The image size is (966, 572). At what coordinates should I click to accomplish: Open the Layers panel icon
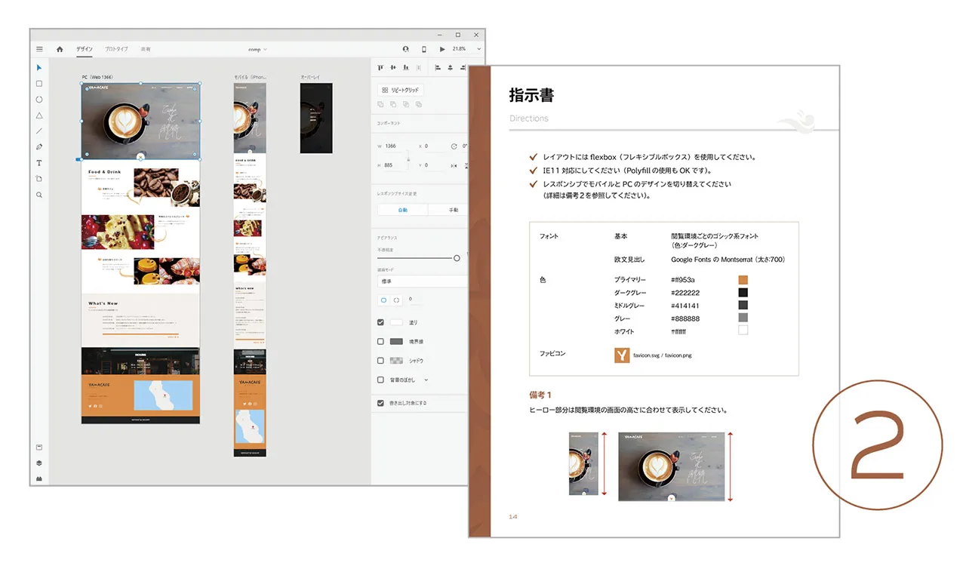coord(39,463)
